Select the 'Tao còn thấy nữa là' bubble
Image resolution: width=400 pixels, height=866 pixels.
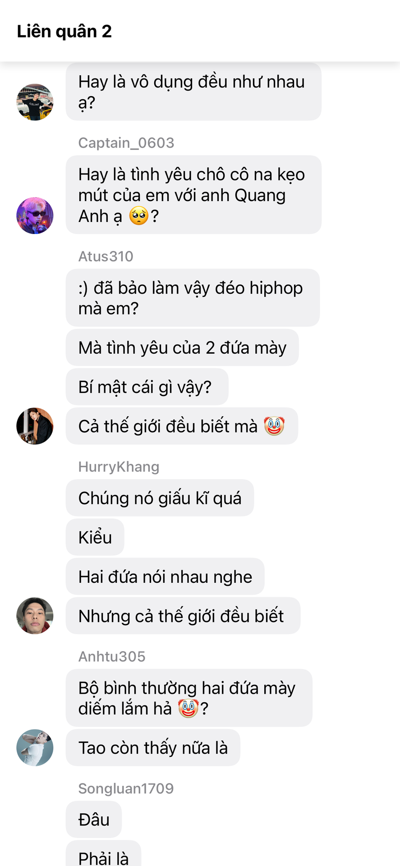click(x=153, y=747)
